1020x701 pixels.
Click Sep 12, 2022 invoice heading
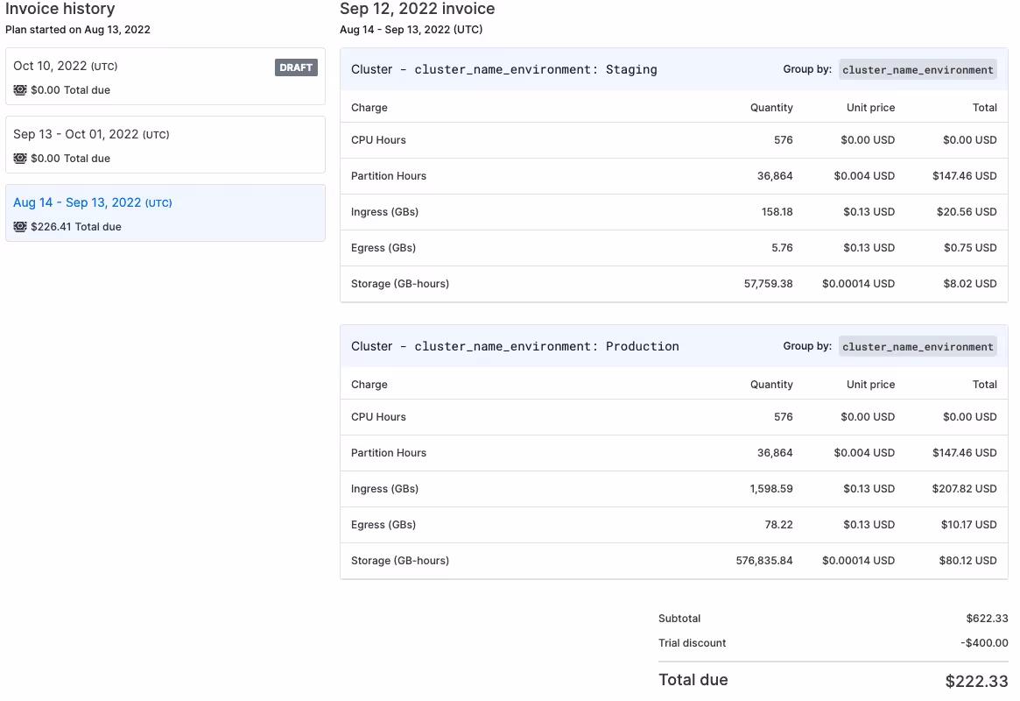pyautogui.click(x=417, y=9)
